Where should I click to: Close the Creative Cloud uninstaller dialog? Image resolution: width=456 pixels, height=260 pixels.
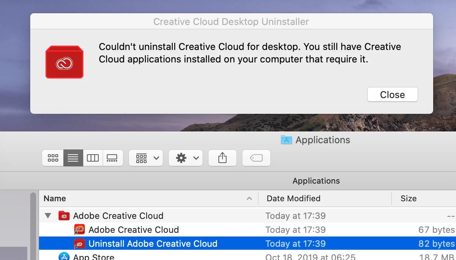coord(392,95)
